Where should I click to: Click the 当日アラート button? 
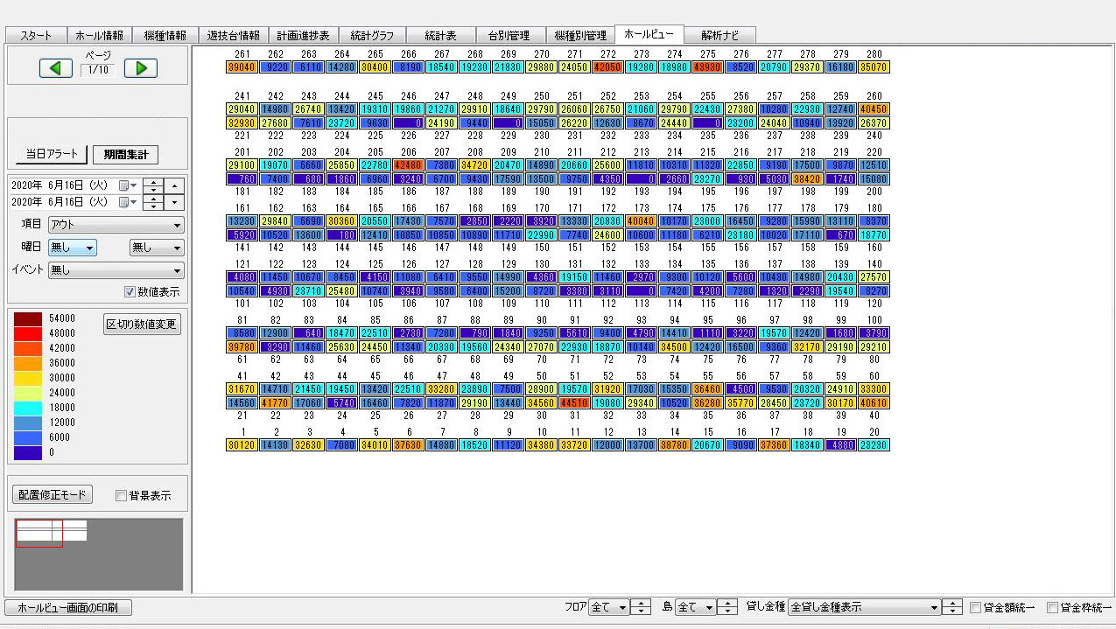(52, 155)
